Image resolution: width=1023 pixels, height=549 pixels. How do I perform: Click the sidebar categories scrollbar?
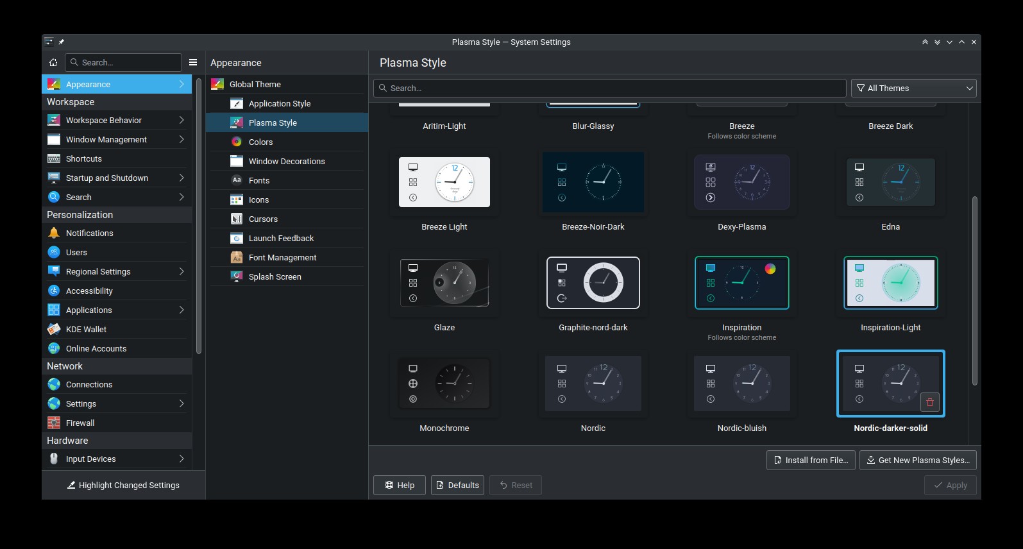point(199,216)
